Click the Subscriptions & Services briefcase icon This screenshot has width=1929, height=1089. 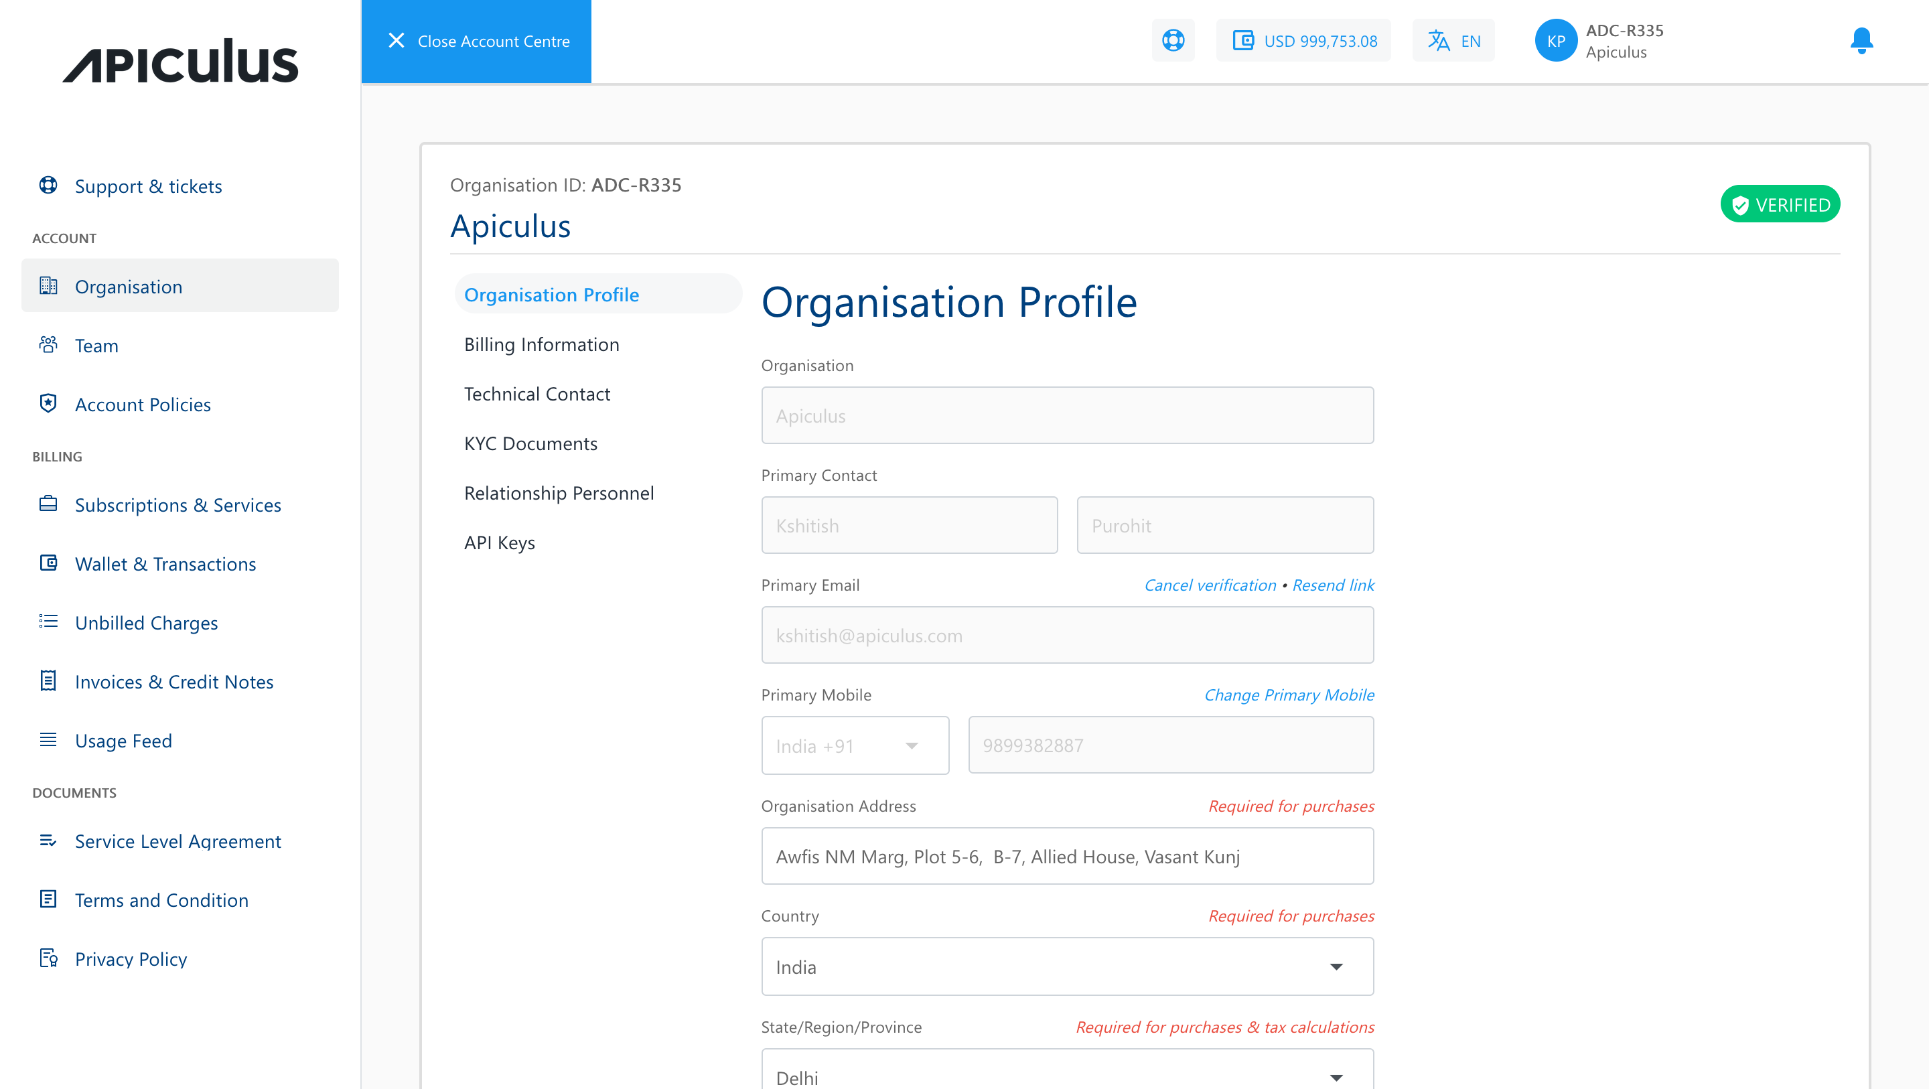(x=48, y=504)
